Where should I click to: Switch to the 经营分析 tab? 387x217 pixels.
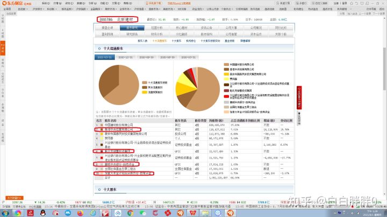(x=157, y=28)
